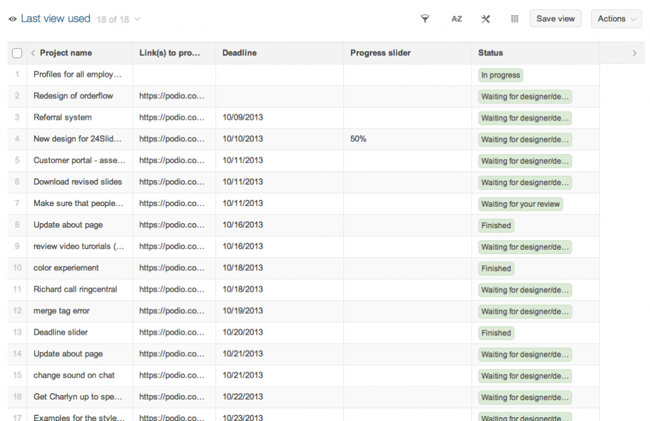
Task: Open the Customer portal - asse... project
Action: point(79,160)
